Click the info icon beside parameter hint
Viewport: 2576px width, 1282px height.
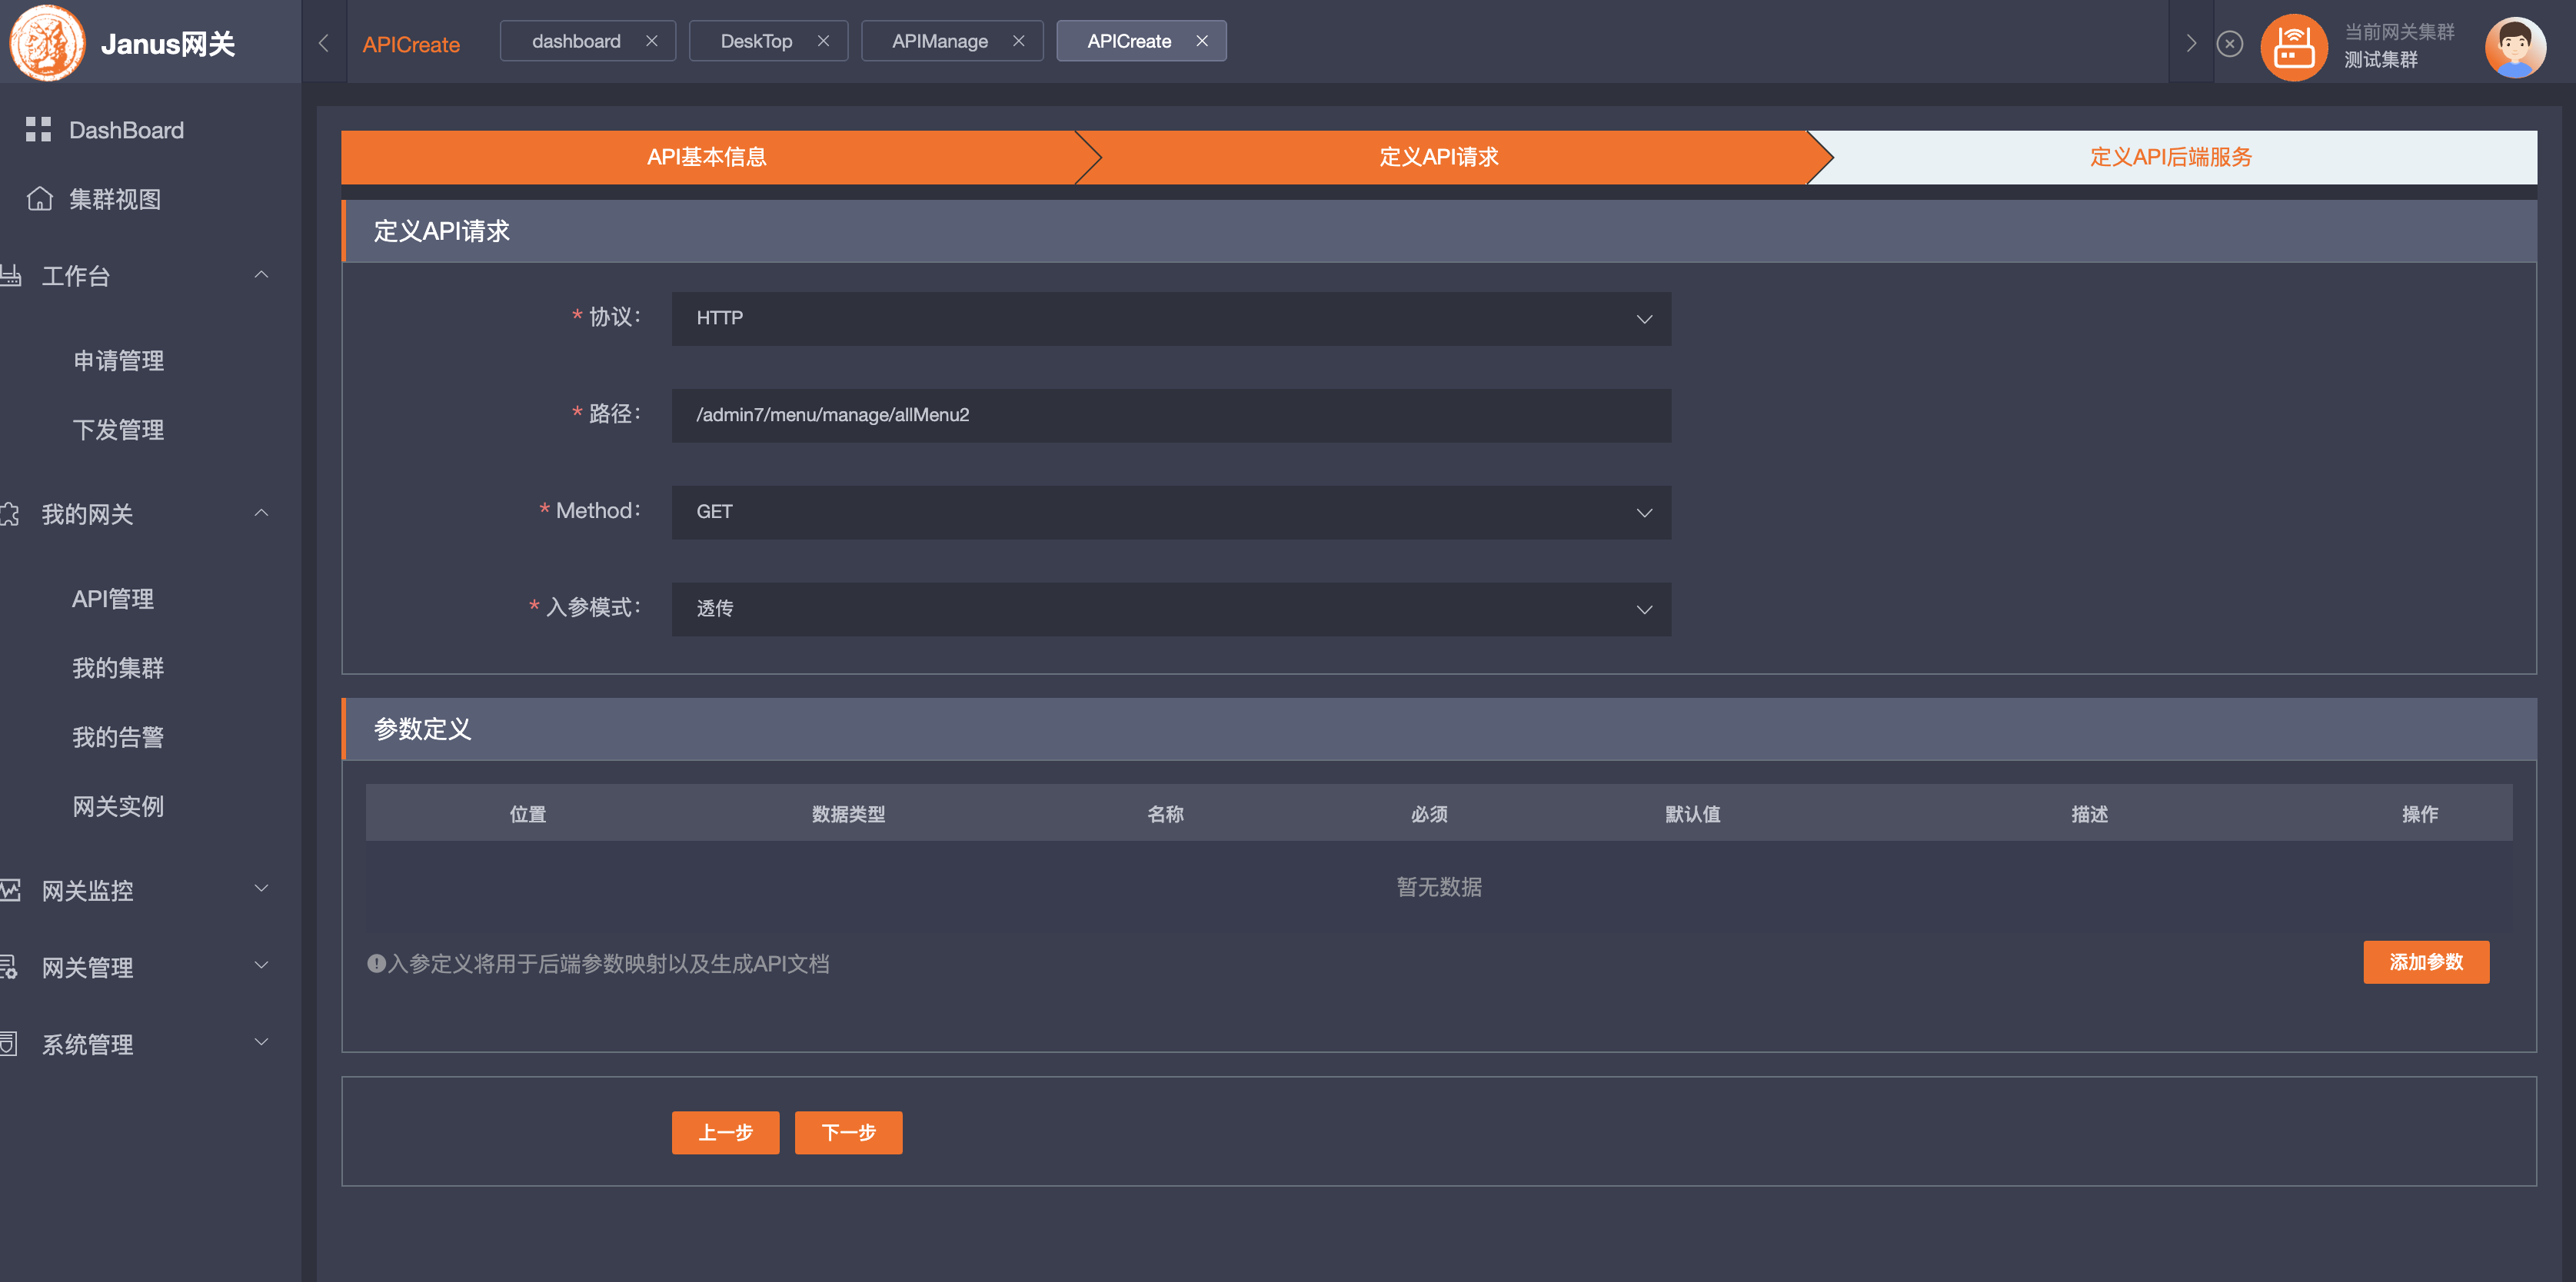[x=376, y=963]
